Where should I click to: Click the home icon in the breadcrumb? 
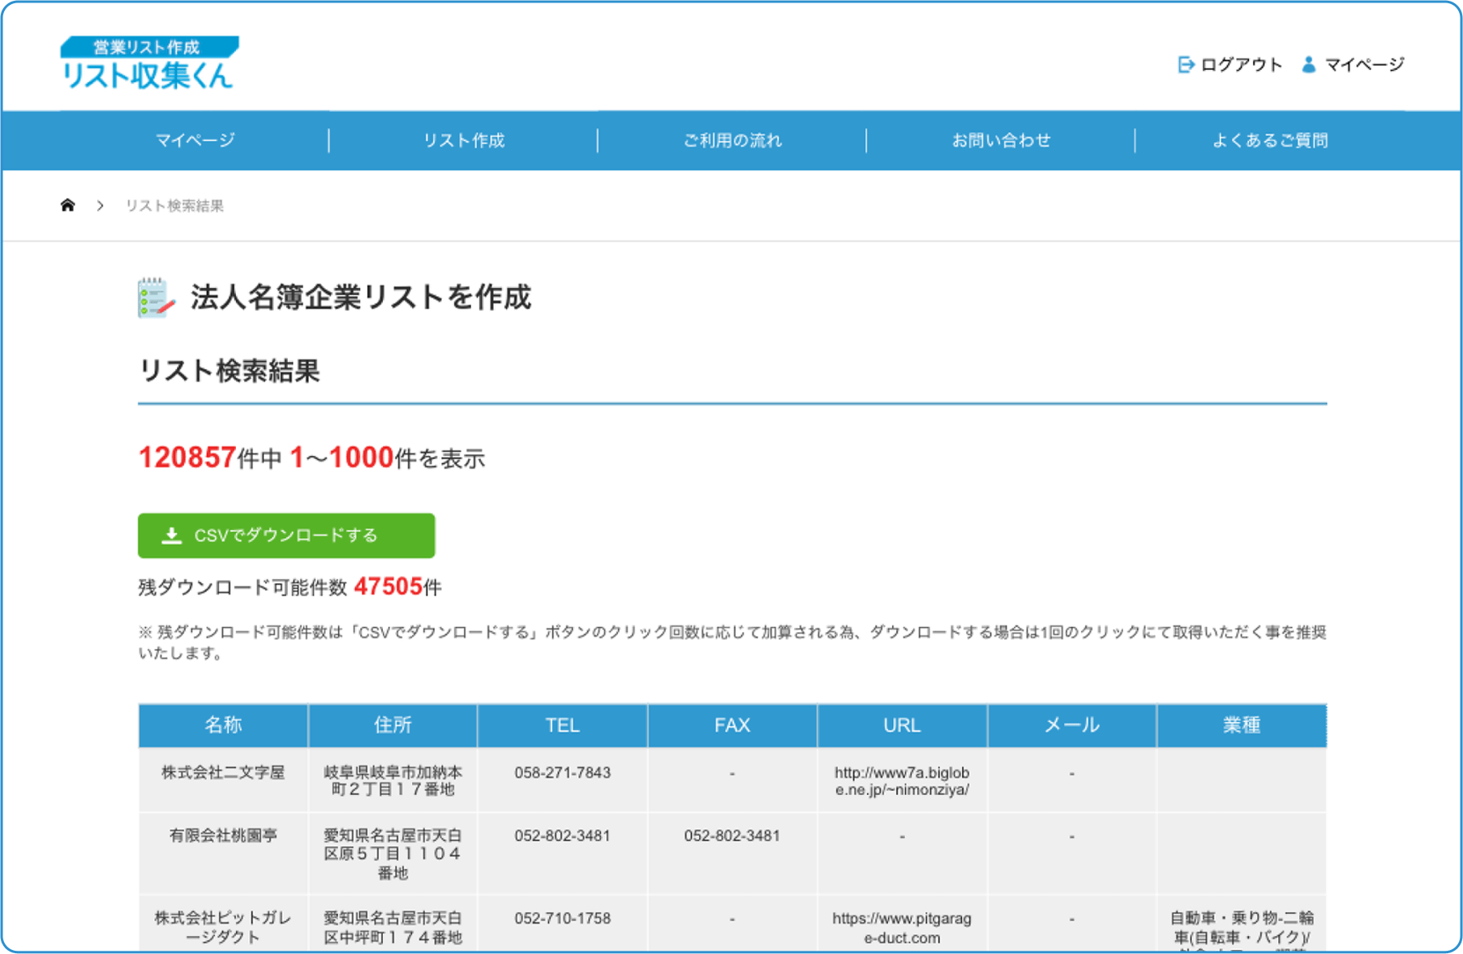pyautogui.click(x=68, y=205)
